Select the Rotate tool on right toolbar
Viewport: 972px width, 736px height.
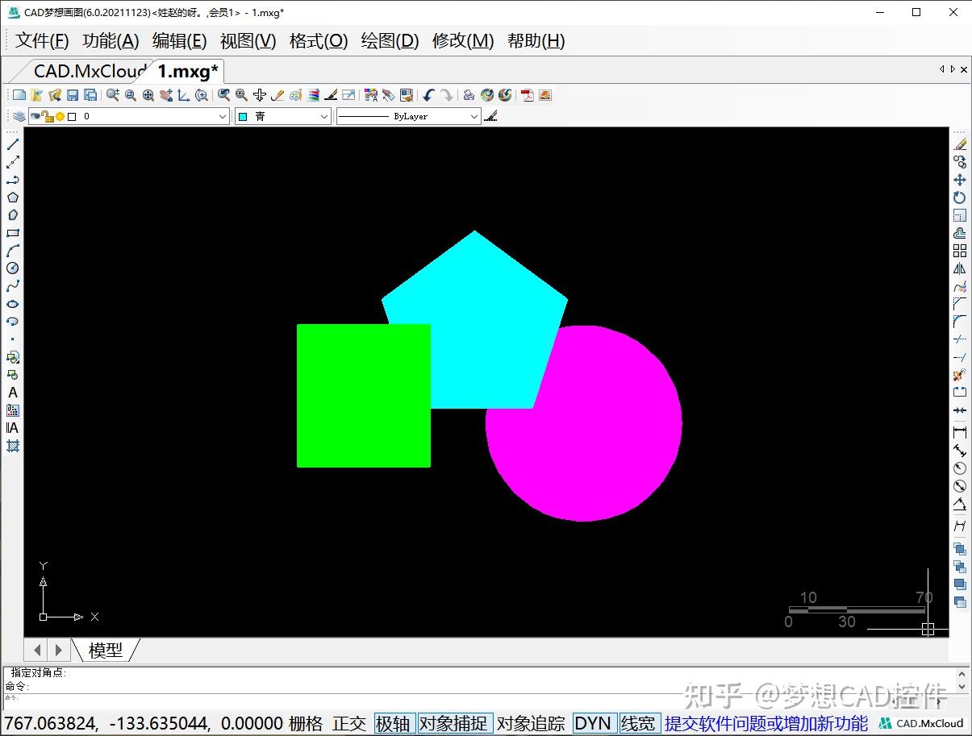pos(960,198)
